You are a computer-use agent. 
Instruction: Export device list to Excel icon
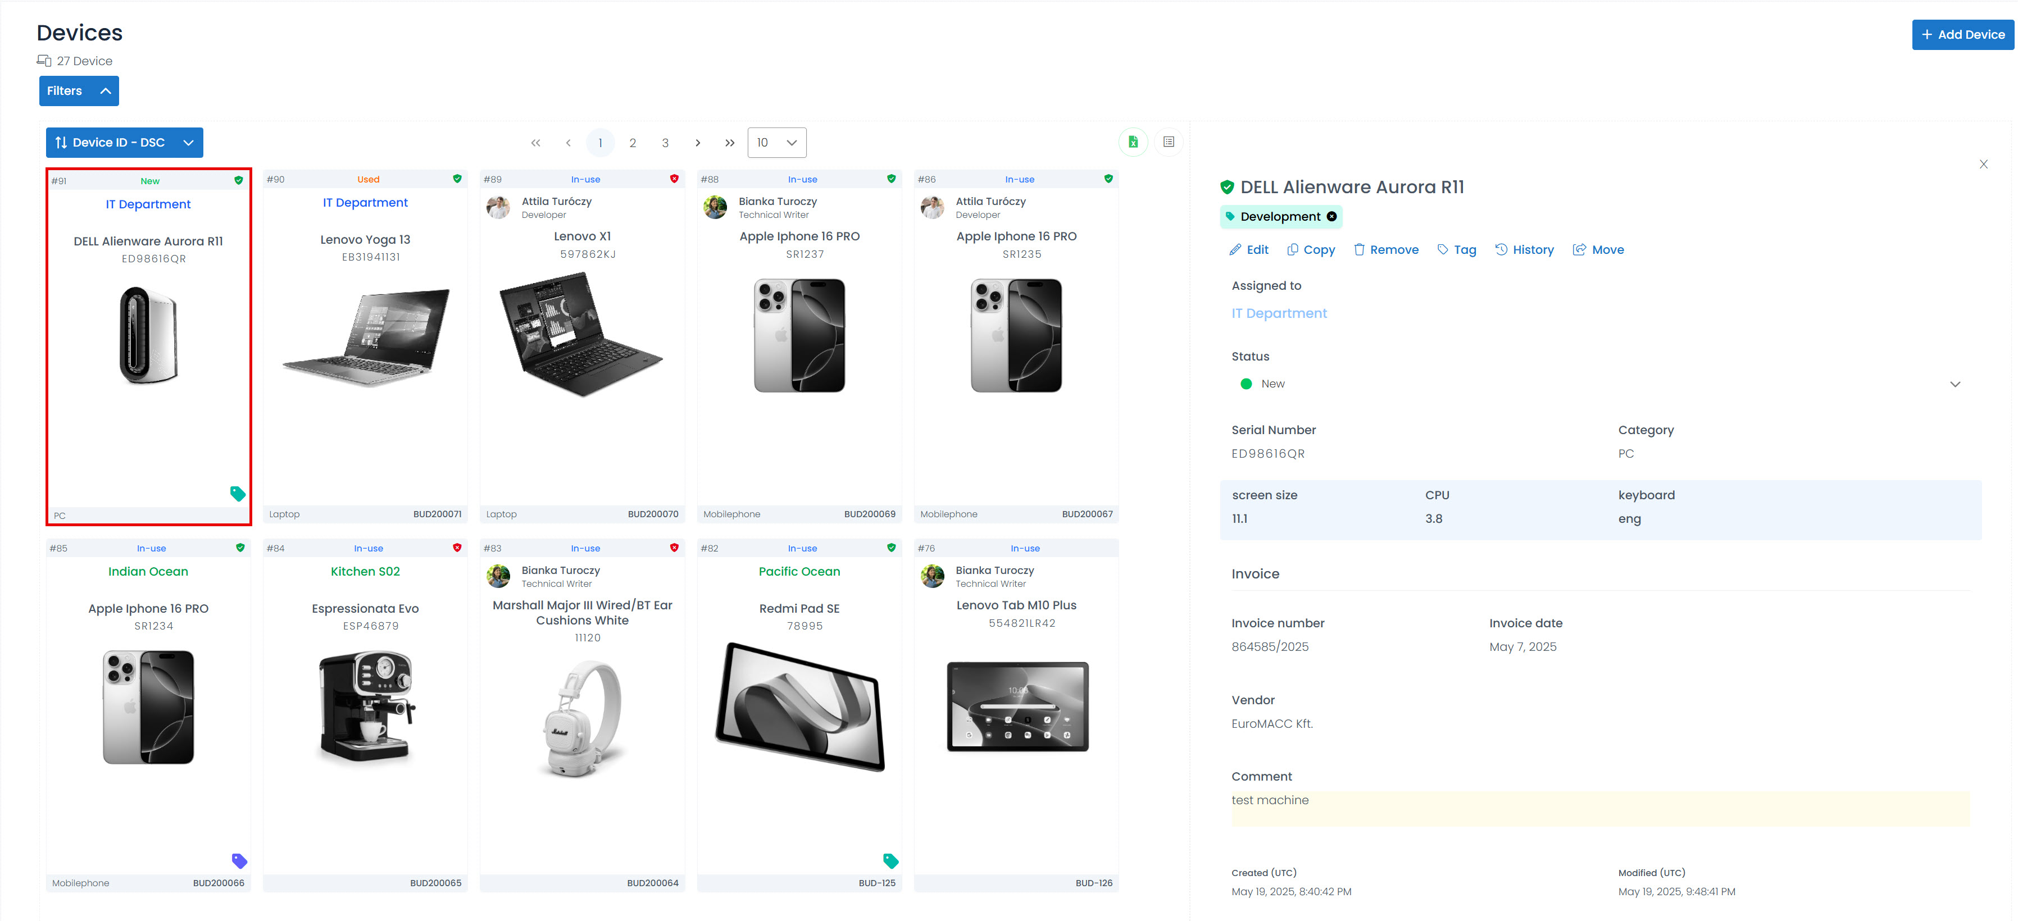pyautogui.click(x=1133, y=142)
